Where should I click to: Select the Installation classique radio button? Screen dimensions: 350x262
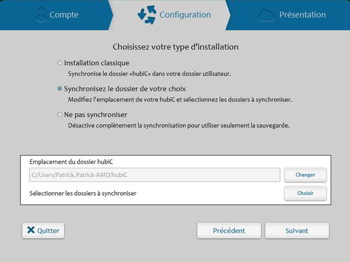[x=60, y=63]
